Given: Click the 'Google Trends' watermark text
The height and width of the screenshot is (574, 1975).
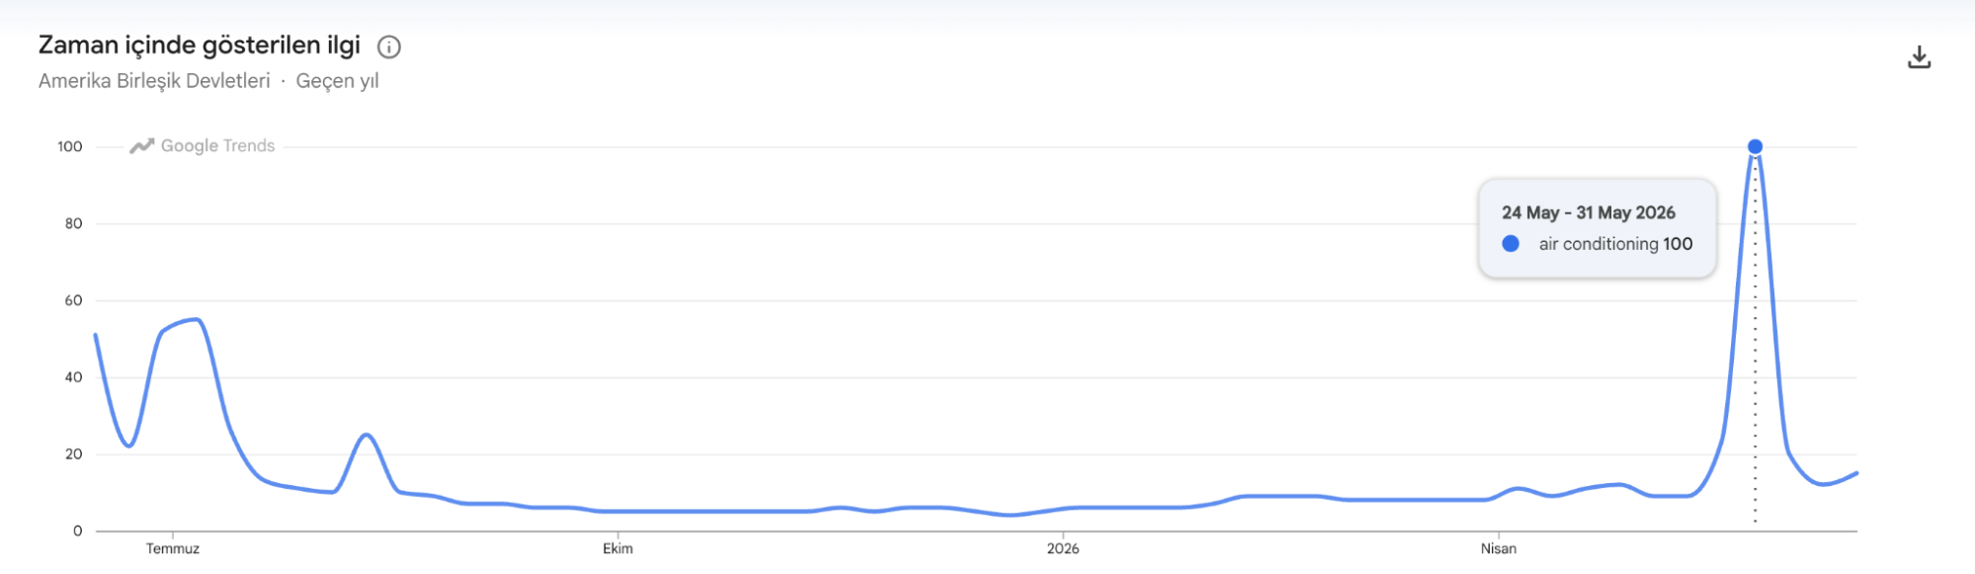Looking at the screenshot, I should pos(217,146).
